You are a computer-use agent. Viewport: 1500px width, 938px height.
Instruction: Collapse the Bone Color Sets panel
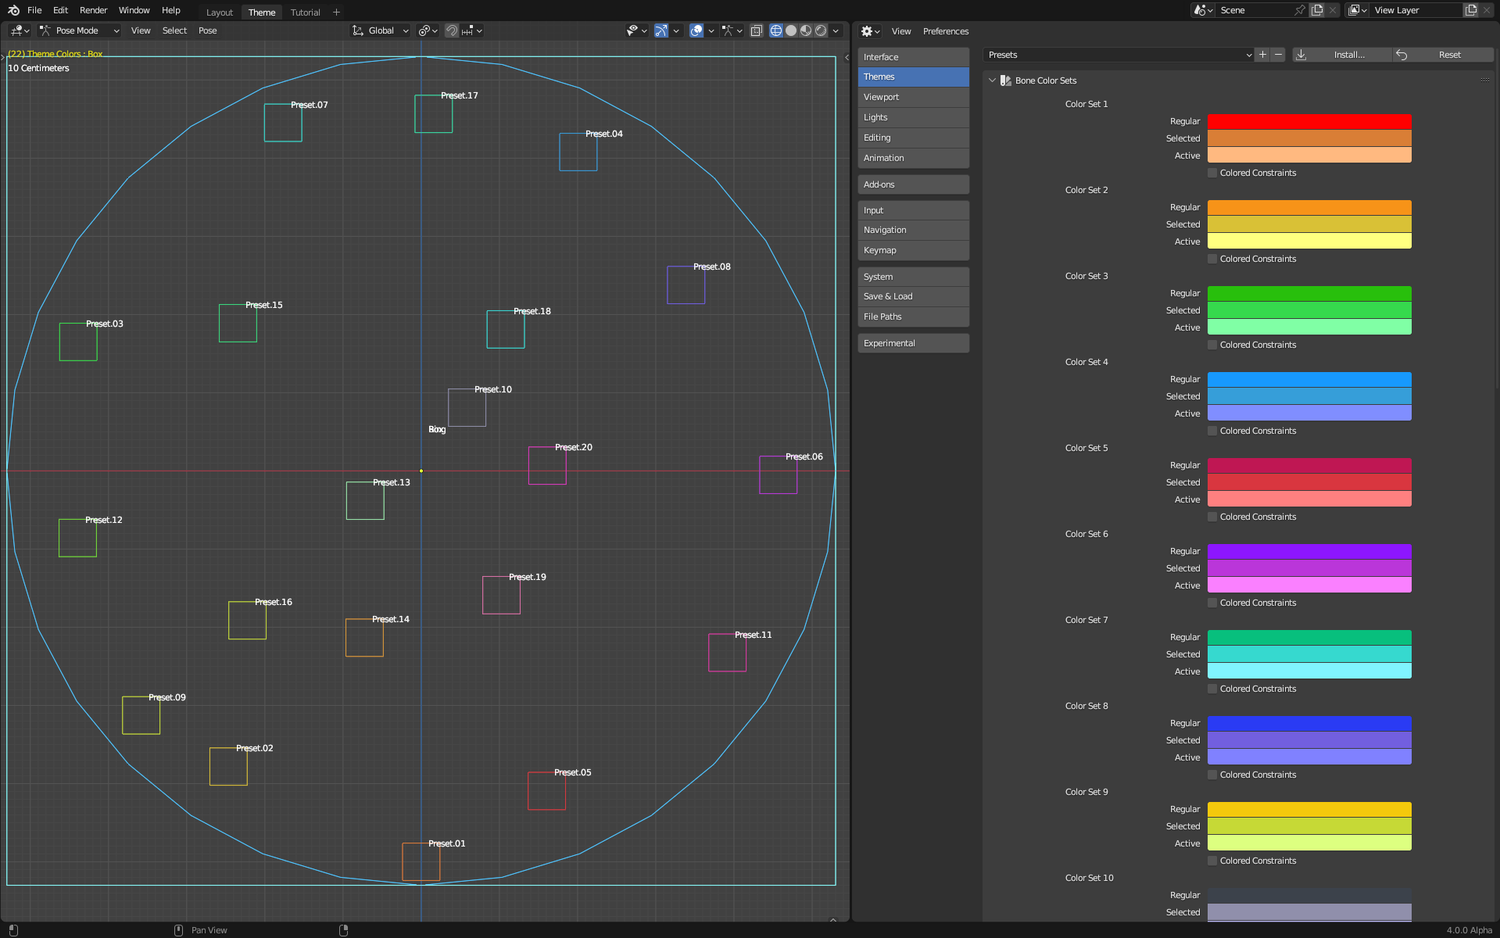coord(993,81)
